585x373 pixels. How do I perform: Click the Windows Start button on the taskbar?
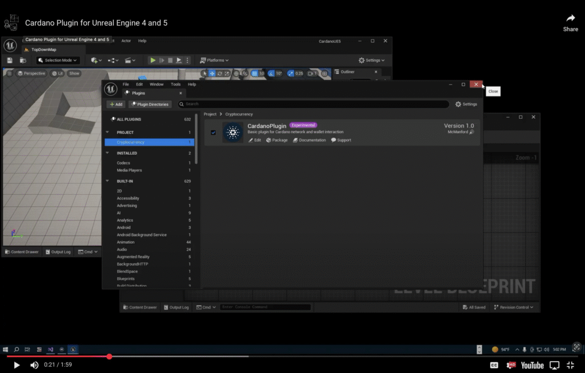(x=5, y=350)
